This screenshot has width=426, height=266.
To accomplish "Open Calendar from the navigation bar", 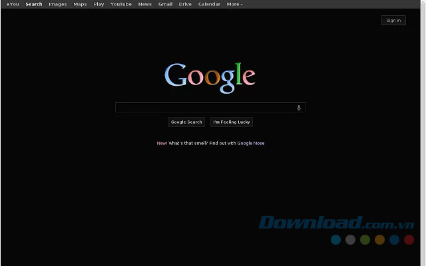I will point(209,4).
